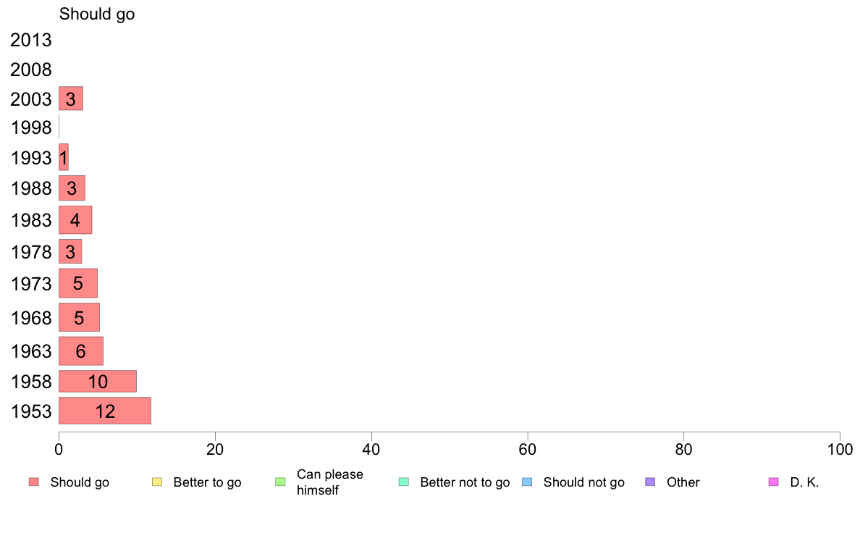Select the green 'Can please himself' legend swatch
This screenshot has height=533, width=860.
[x=280, y=482]
